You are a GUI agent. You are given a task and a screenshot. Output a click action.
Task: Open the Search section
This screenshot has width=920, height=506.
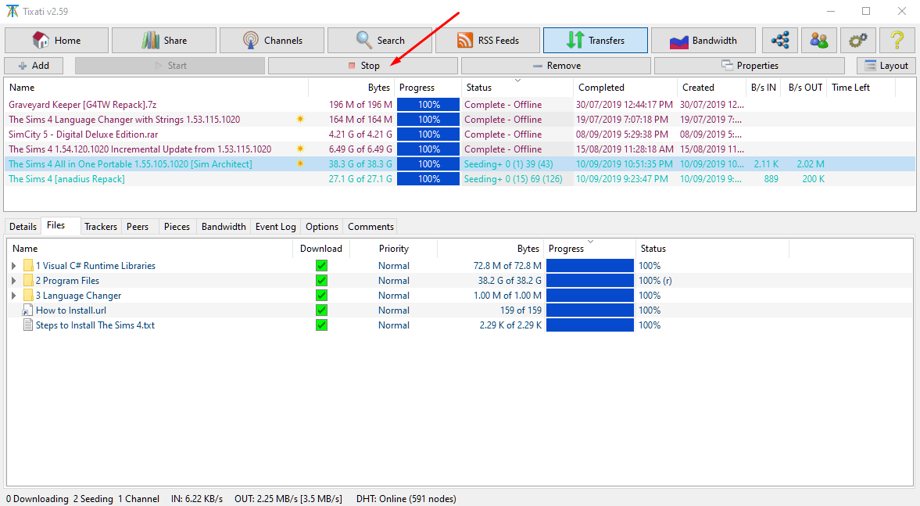[380, 41]
